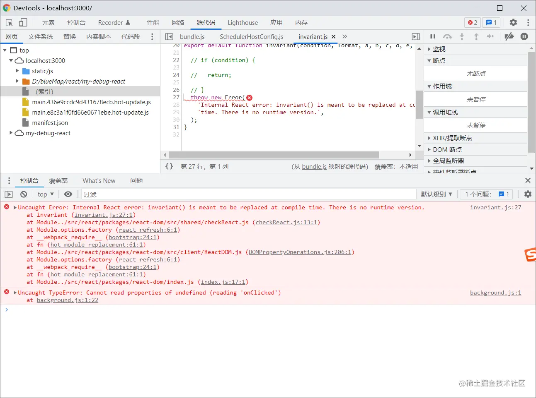Open the SchedulerHostConfig.js editor tab
536x398 pixels.
click(x=252, y=37)
